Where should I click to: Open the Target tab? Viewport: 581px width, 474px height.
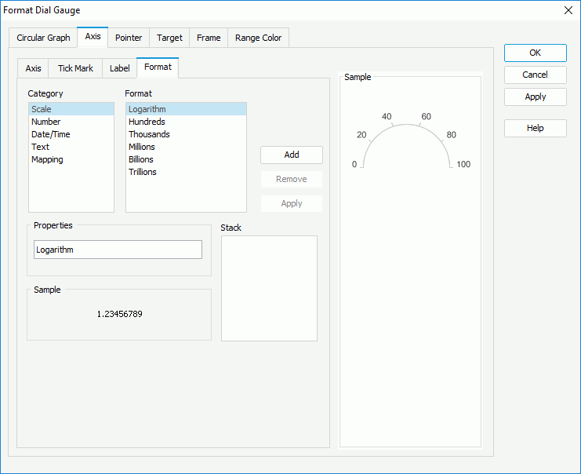(x=169, y=38)
